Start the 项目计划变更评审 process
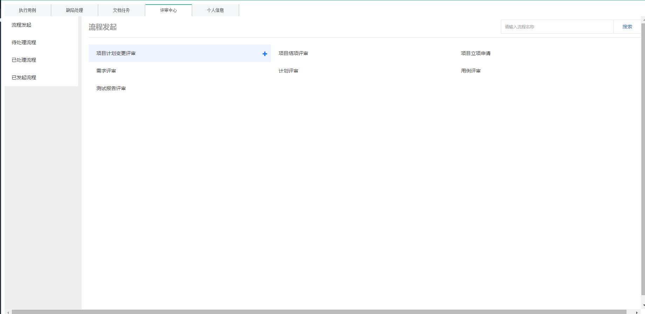Screen dimensions: 645x314 (116, 53)
